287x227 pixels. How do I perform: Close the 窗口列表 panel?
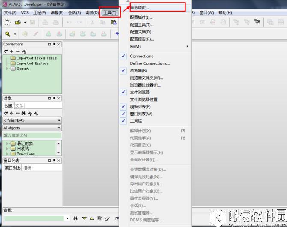59,161
